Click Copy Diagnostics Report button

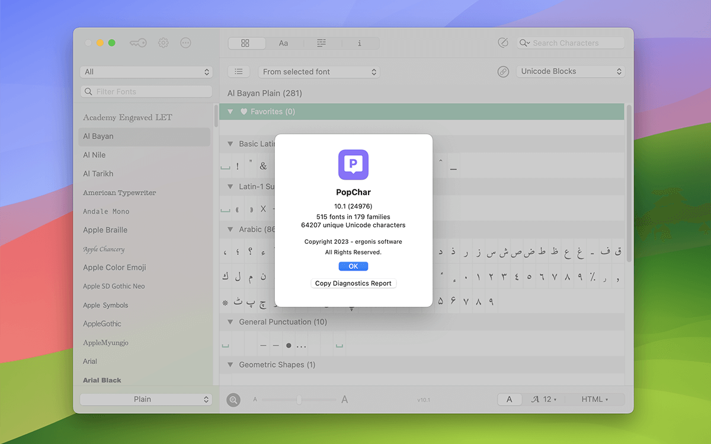pyautogui.click(x=353, y=284)
